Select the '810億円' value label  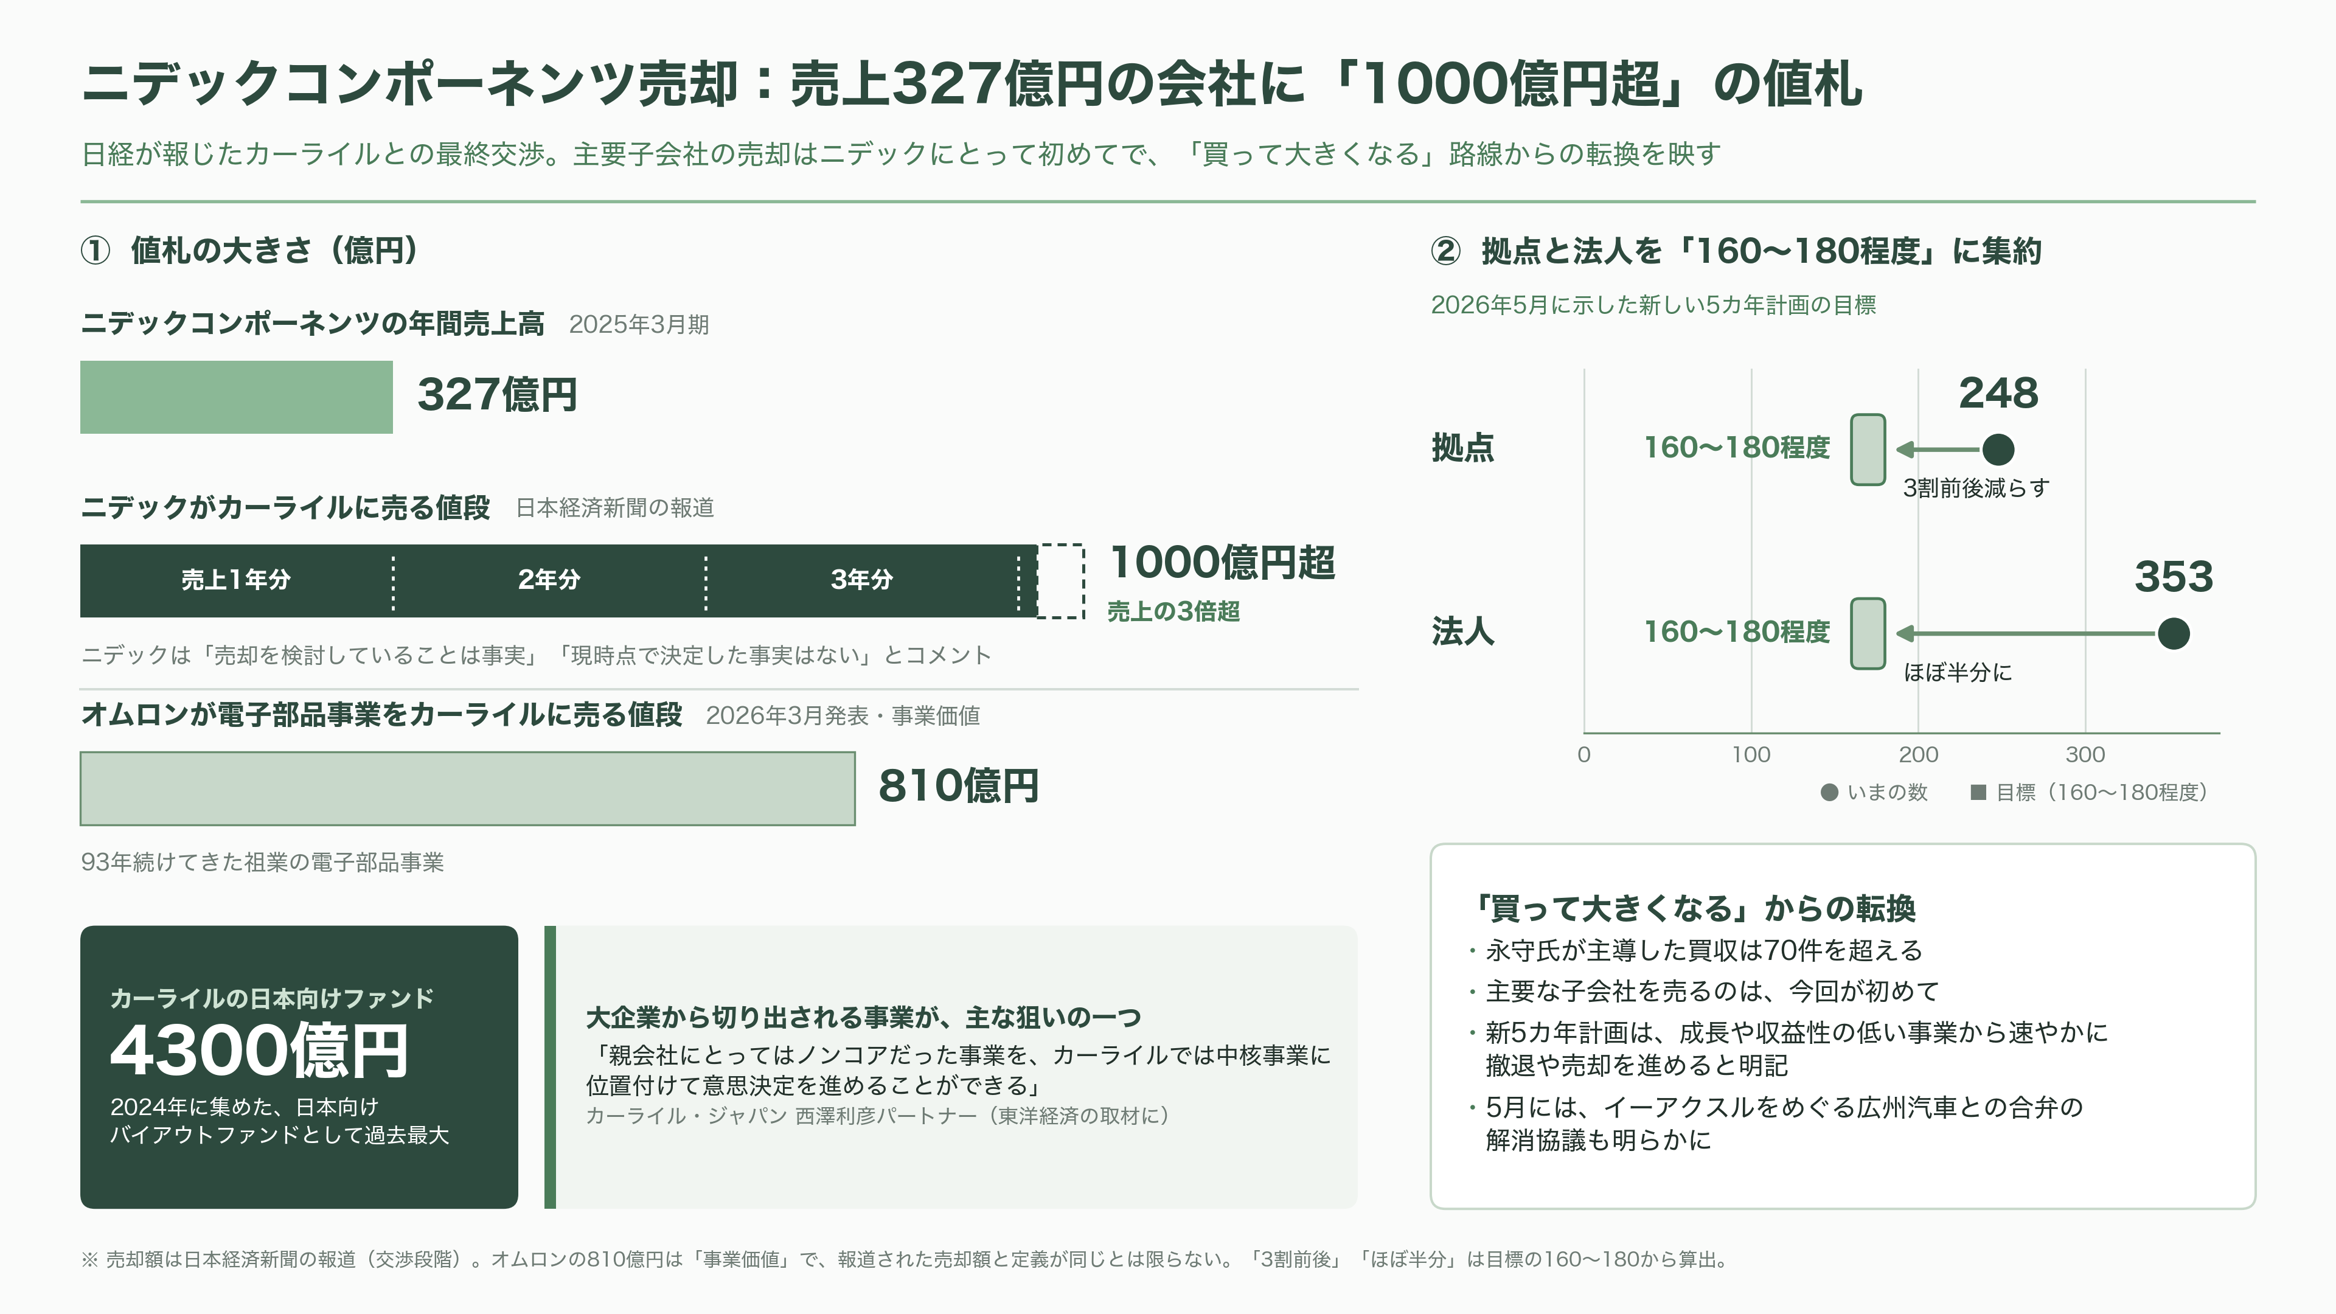[x=959, y=785]
